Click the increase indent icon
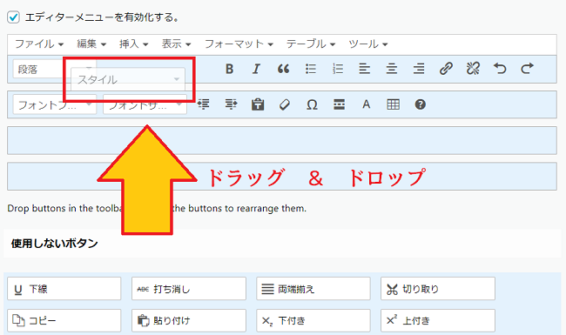 click(x=231, y=104)
